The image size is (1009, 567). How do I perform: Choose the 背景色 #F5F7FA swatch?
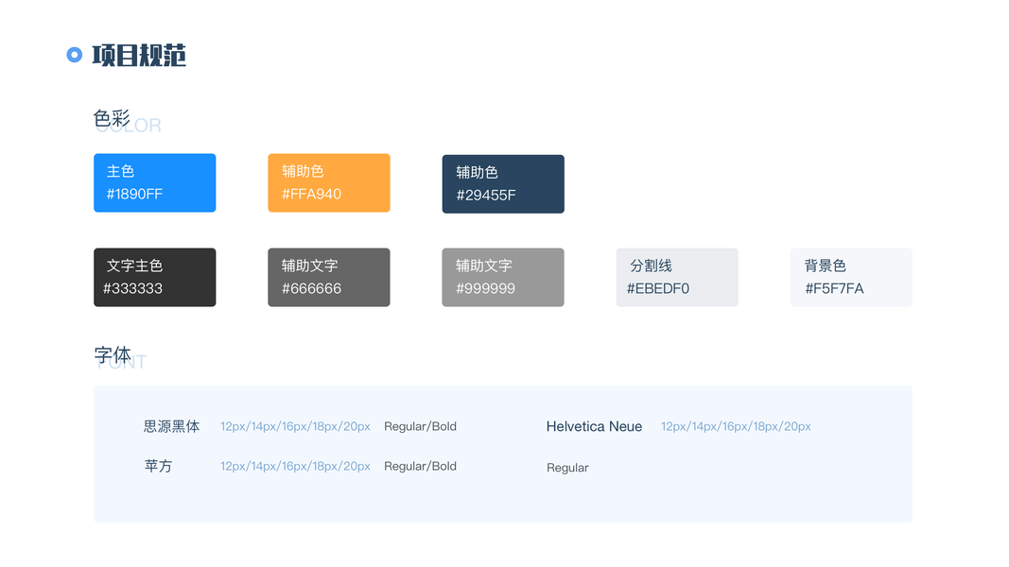click(x=851, y=277)
